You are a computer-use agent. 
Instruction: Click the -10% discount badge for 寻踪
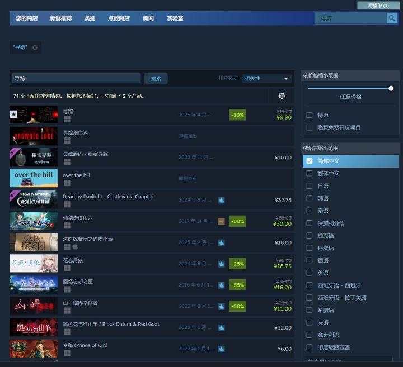pyautogui.click(x=237, y=115)
